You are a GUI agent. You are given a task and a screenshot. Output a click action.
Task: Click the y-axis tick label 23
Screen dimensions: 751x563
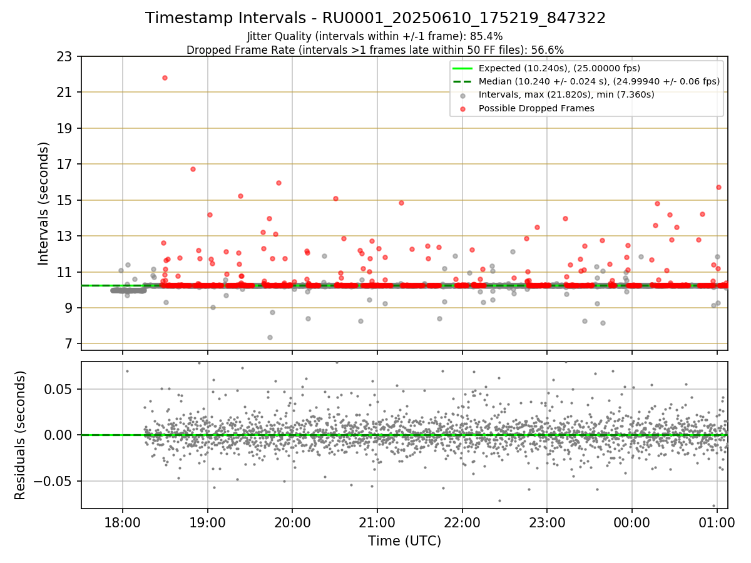64,57
